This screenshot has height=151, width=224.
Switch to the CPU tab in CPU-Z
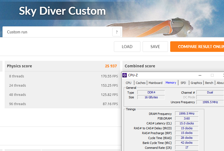point(128,83)
